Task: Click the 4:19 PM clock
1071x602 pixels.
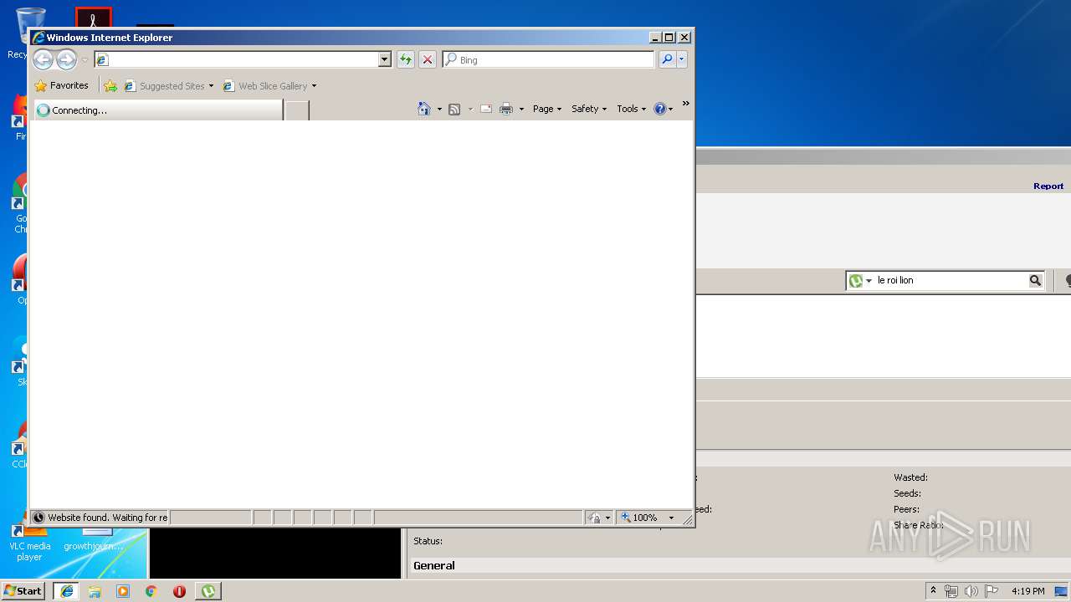Action: coord(1027,591)
